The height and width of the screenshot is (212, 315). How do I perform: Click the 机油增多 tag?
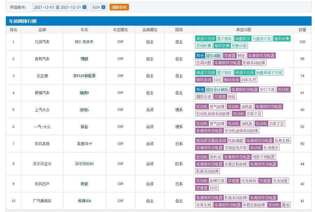[x=271, y=148]
